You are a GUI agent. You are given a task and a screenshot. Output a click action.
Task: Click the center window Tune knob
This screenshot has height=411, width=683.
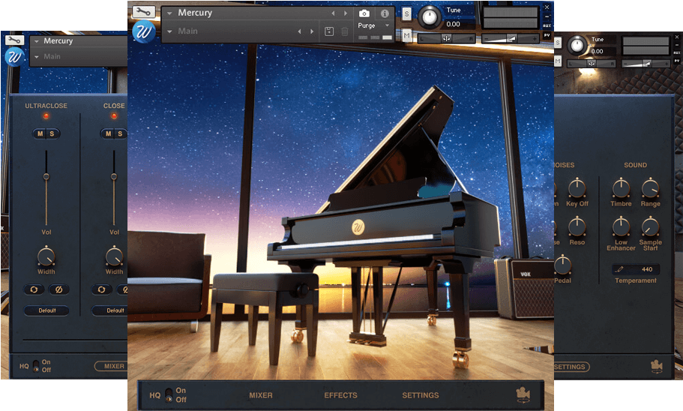430,17
